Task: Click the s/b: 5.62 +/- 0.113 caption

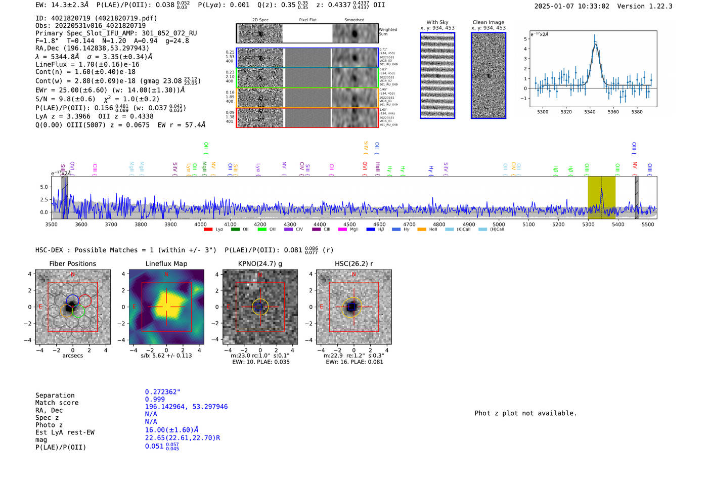Action: coord(166,356)
